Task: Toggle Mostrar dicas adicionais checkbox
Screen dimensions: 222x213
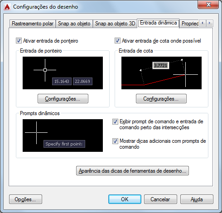Action: (x=115, y=141)
